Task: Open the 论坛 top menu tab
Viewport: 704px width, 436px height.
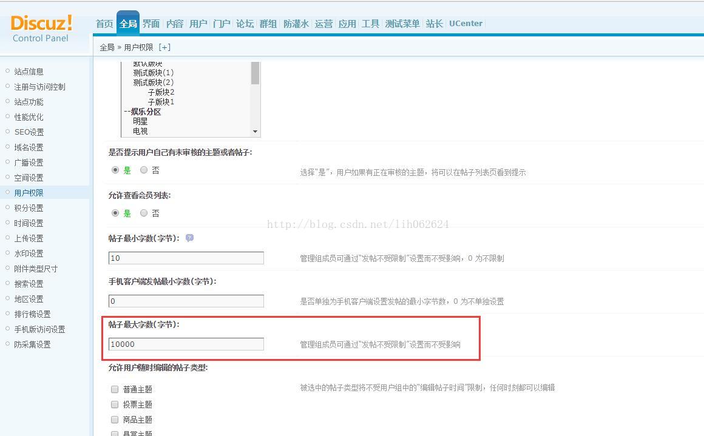Action: [x=245, y=24]
